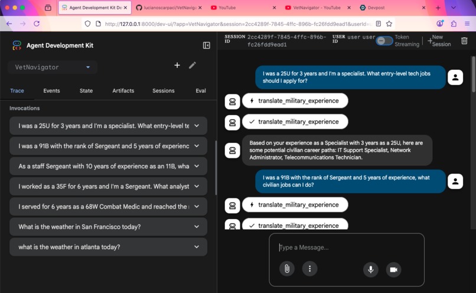476x293 pixels.
Task: Reload the page
Action: (x=37, y=24)
